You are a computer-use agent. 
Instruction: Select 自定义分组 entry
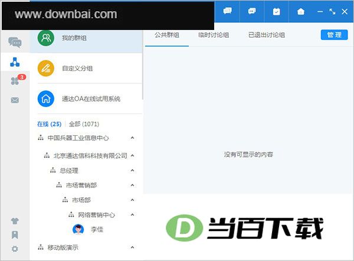pos(86,68)
